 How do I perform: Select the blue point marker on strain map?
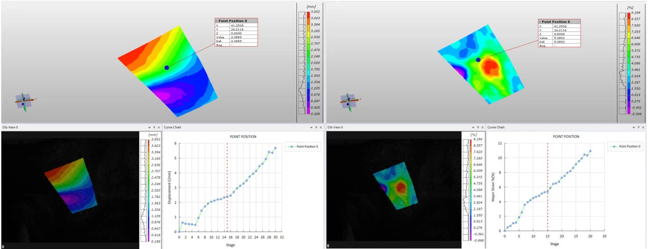coord(478,60)
